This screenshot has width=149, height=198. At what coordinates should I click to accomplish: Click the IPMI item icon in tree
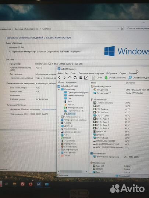pos(65,102)
